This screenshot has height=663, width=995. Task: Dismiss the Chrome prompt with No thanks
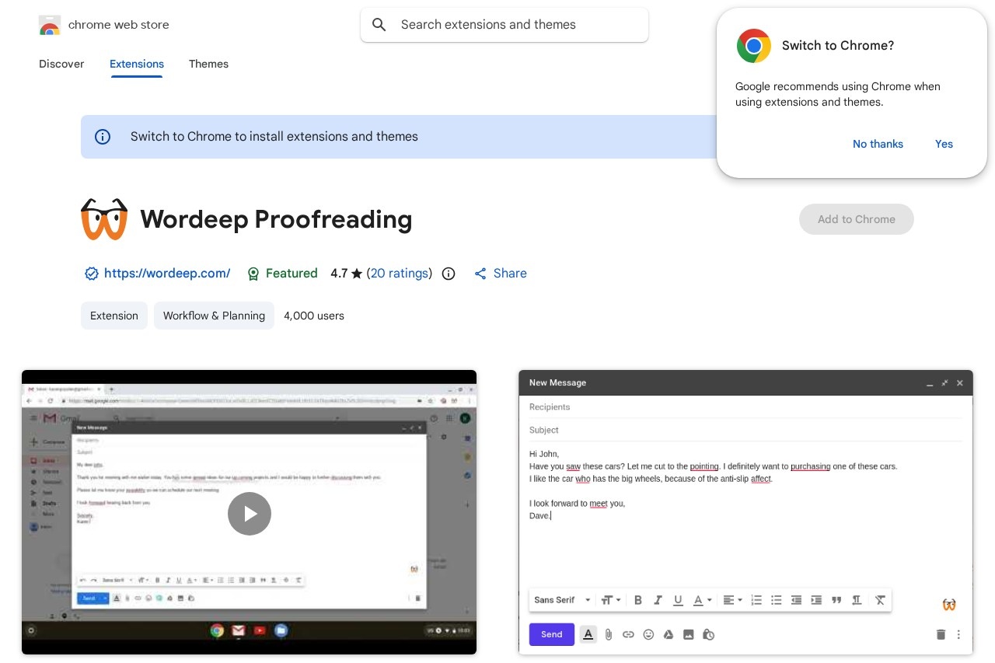[878, 144]
